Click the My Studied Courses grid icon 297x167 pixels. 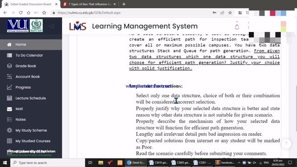coord(9,141)
